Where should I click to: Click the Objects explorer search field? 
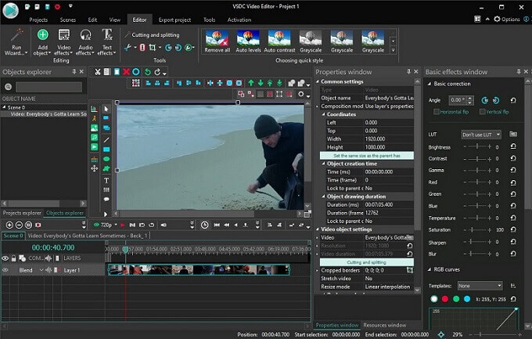49,87
